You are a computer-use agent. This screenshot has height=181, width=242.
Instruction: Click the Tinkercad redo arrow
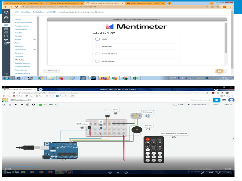click(x=22, y=105)
